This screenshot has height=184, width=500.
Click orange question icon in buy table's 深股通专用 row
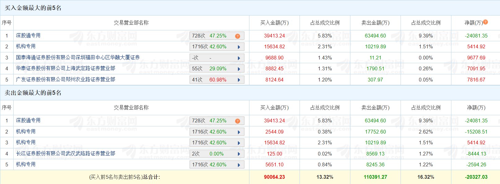click(x=238, y=36)
